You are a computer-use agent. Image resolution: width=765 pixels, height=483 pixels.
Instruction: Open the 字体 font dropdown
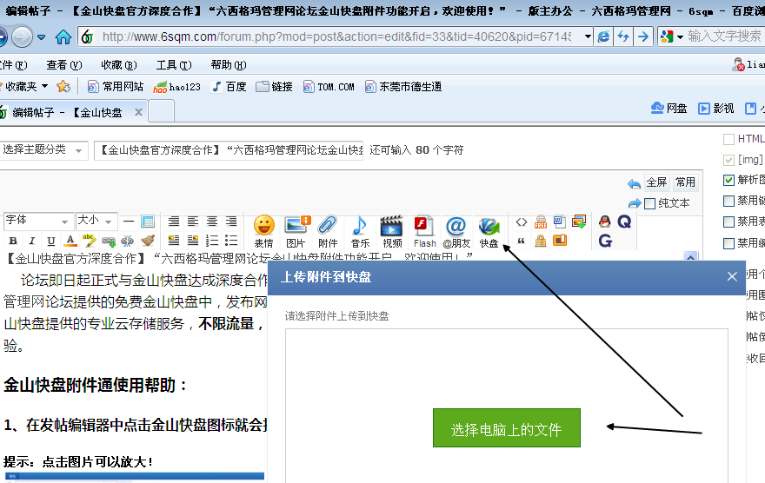(38, 222)
